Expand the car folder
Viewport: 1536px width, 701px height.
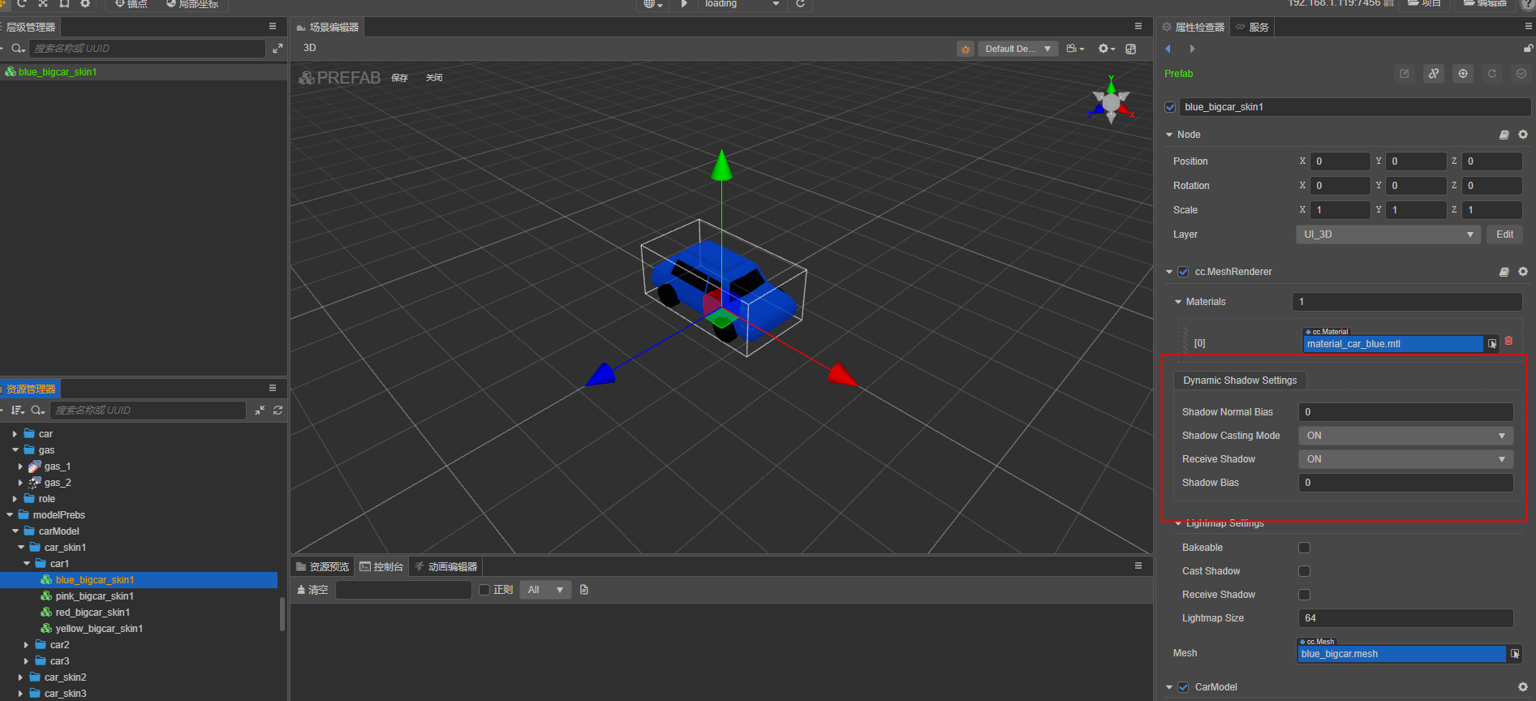tap(15, 434)
